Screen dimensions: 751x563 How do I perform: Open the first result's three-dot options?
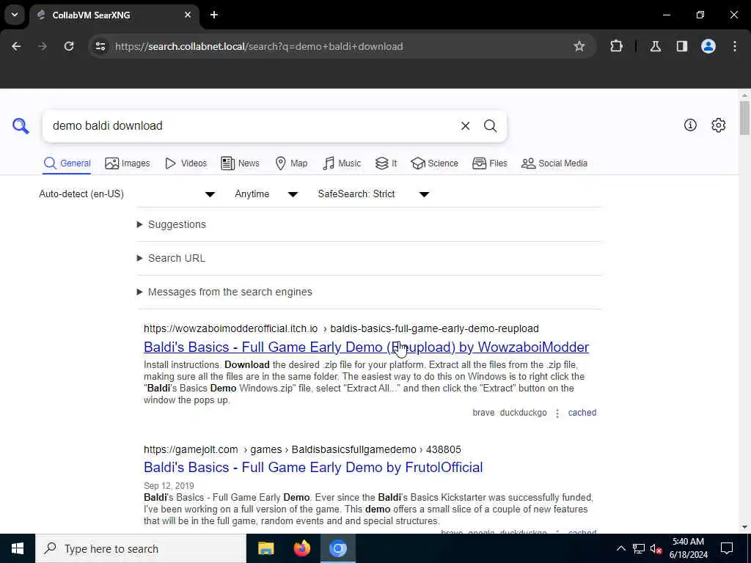(557, 413)
